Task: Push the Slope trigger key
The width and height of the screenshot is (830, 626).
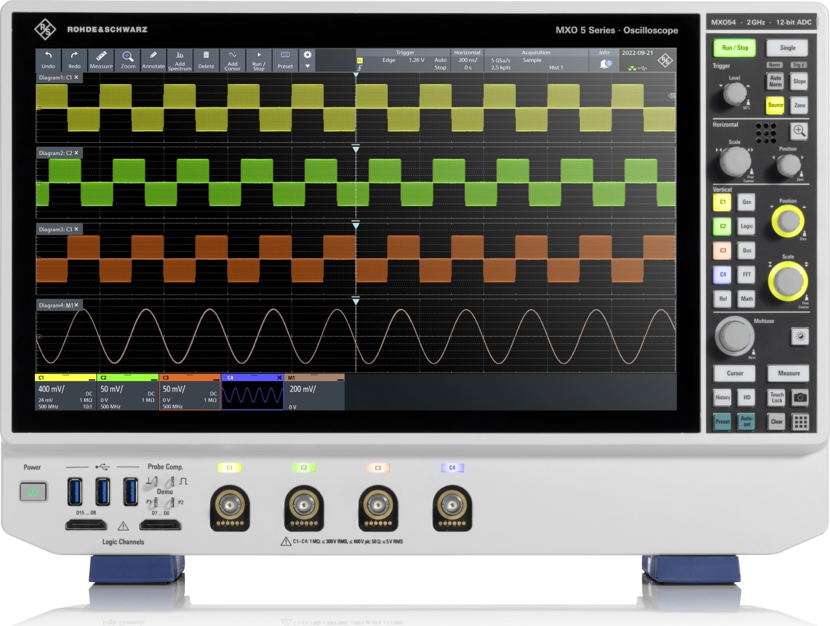Action: 800,81
